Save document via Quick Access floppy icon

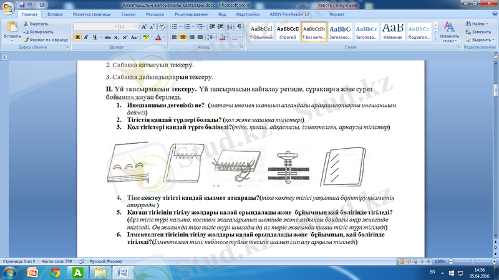22,4
